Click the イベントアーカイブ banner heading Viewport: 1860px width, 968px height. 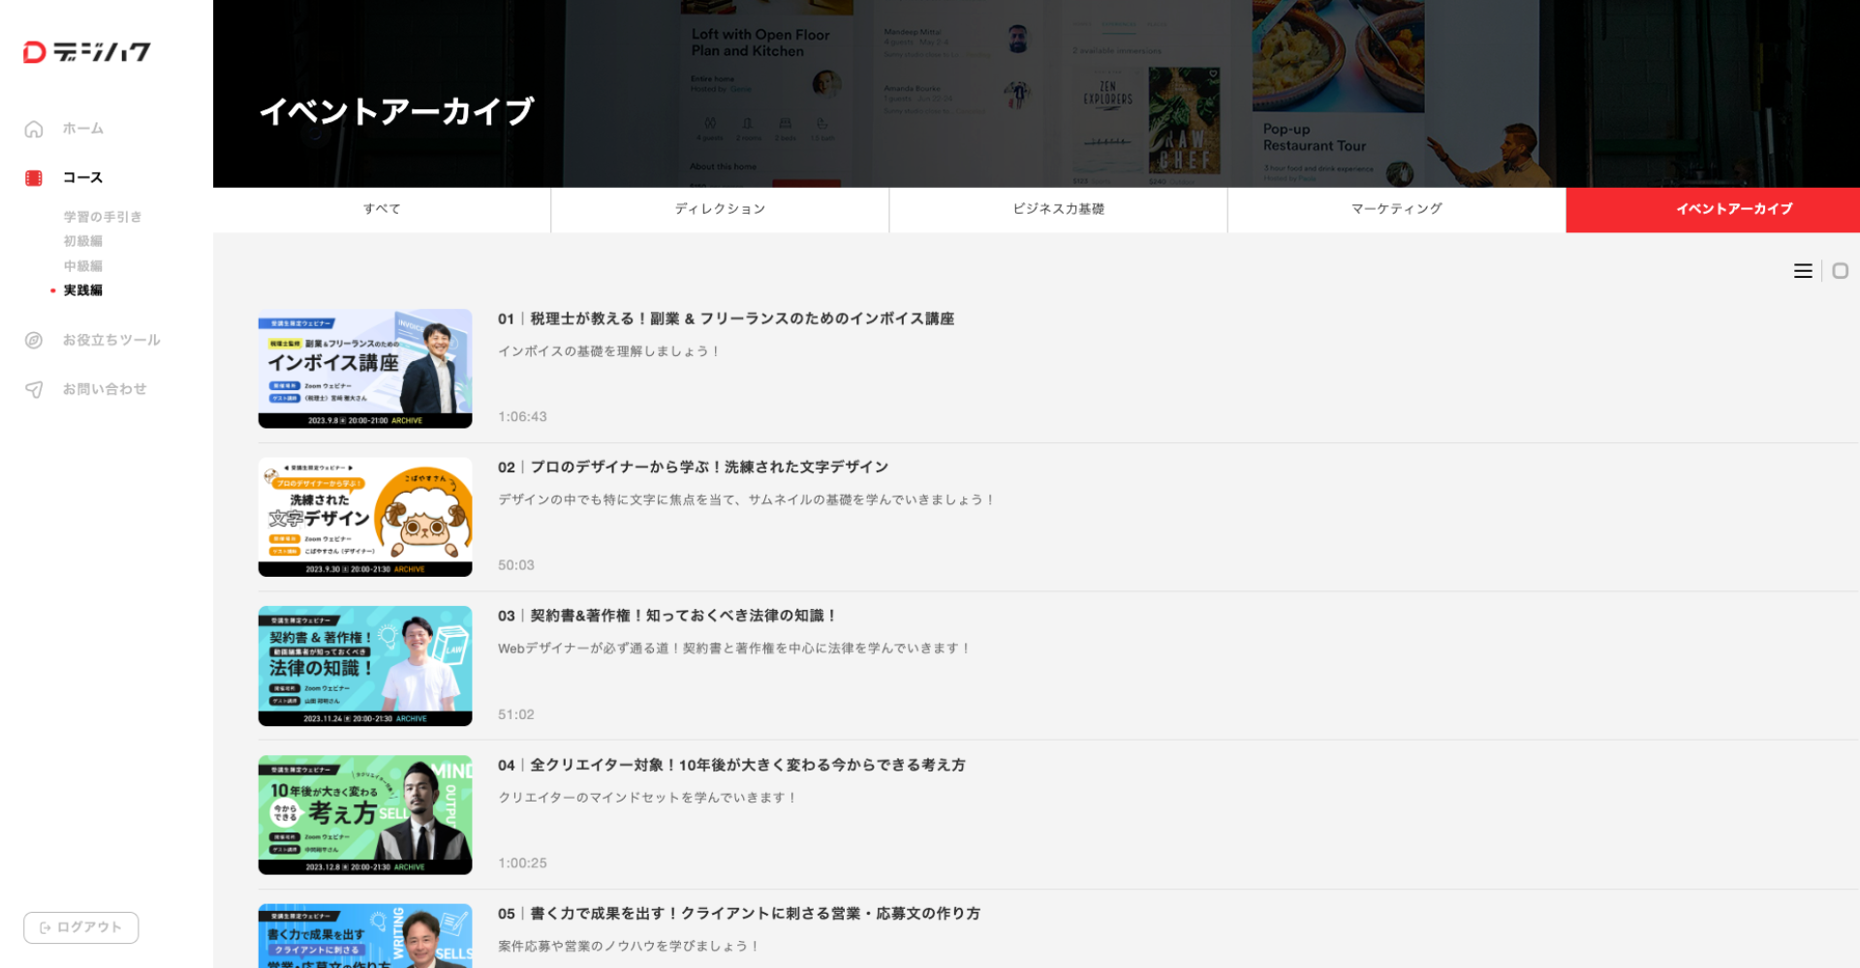[396, 111]
